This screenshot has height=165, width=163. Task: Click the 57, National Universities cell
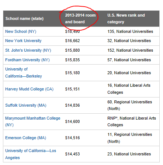click(x=129, y=60)
